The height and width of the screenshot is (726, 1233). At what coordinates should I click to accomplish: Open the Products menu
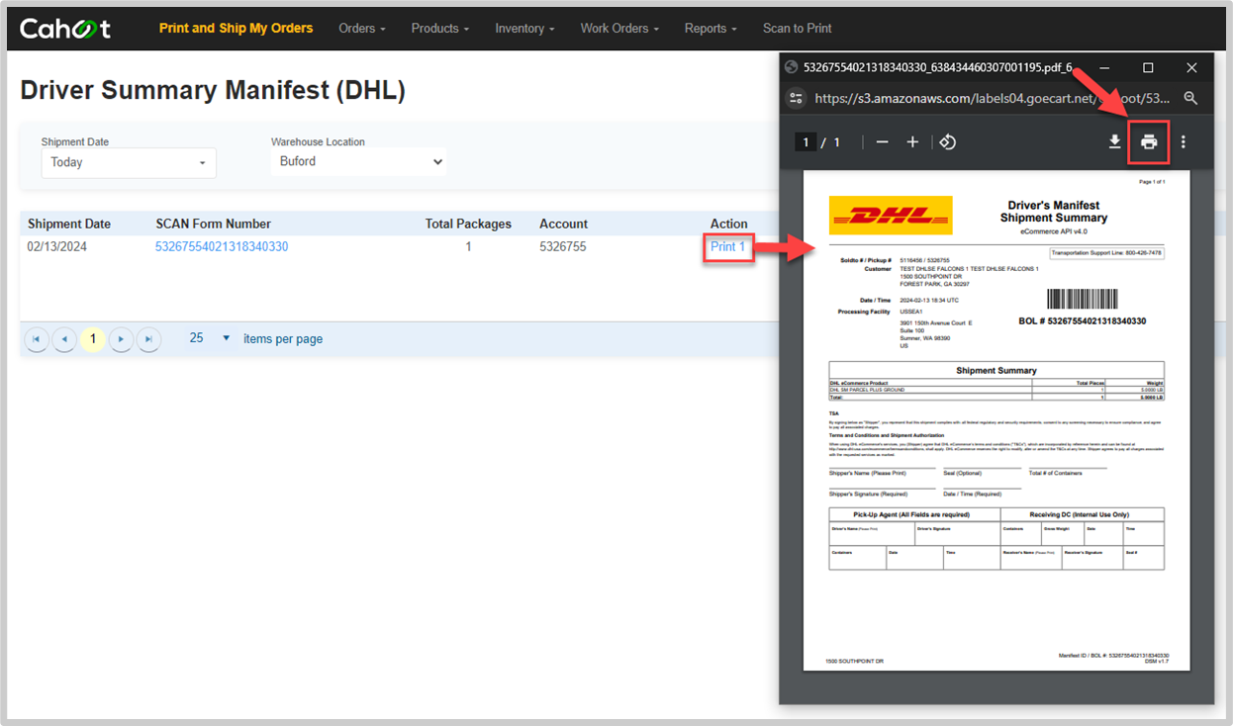click(440, 29)
